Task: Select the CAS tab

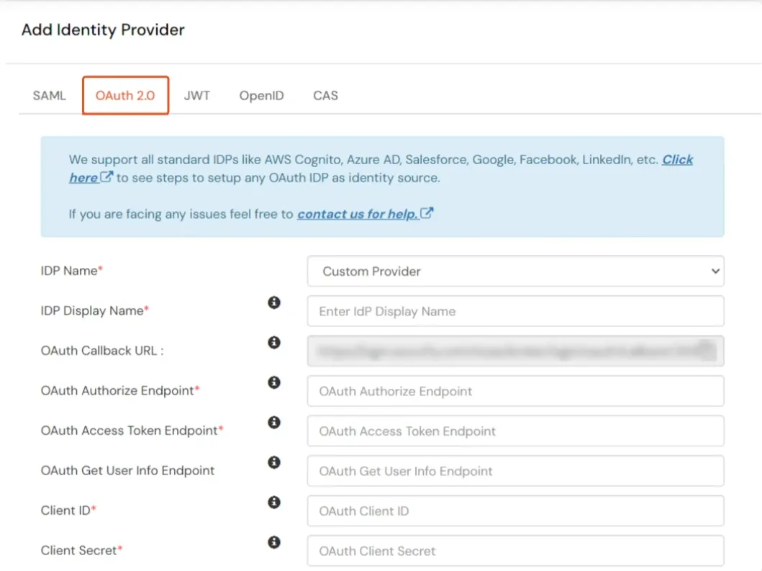Action: click(325, 95)
